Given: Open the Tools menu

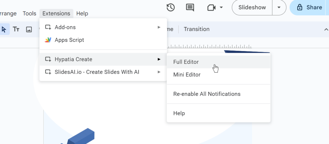Looking at the screenshot, I should [x=29, y=14].
